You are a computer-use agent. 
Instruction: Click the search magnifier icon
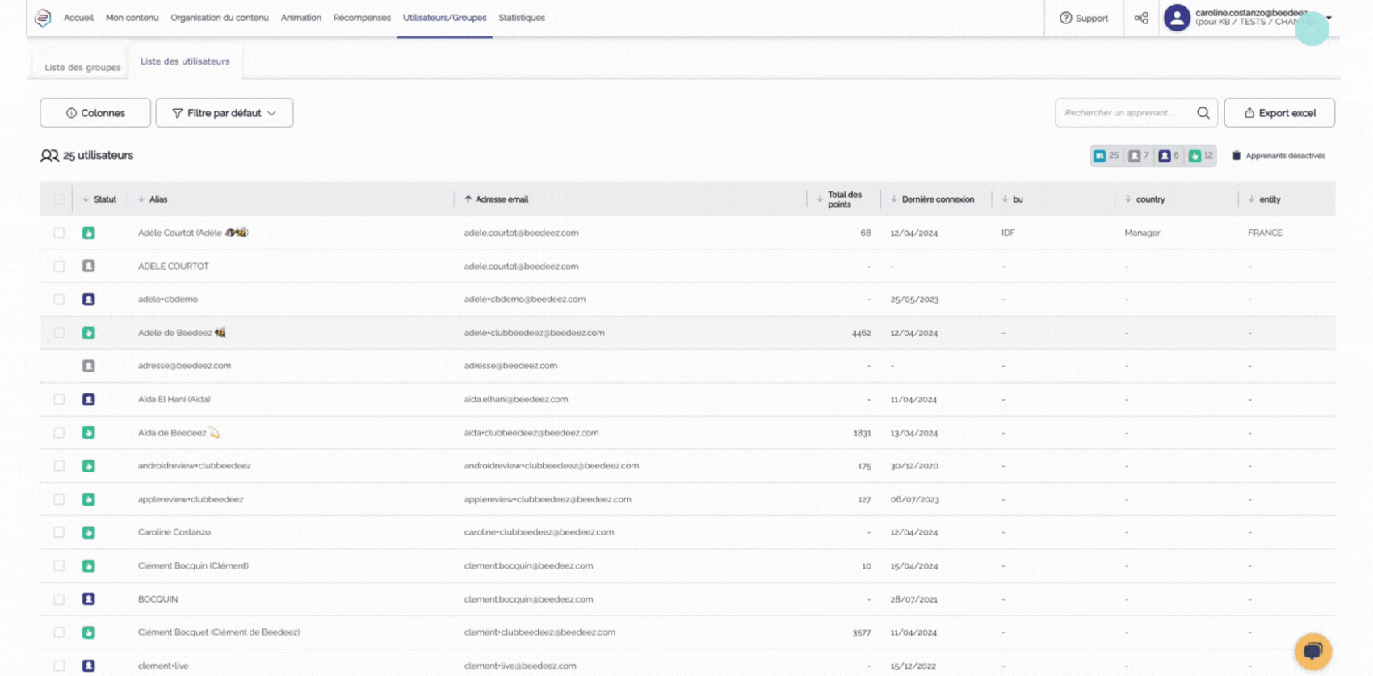1203,113
